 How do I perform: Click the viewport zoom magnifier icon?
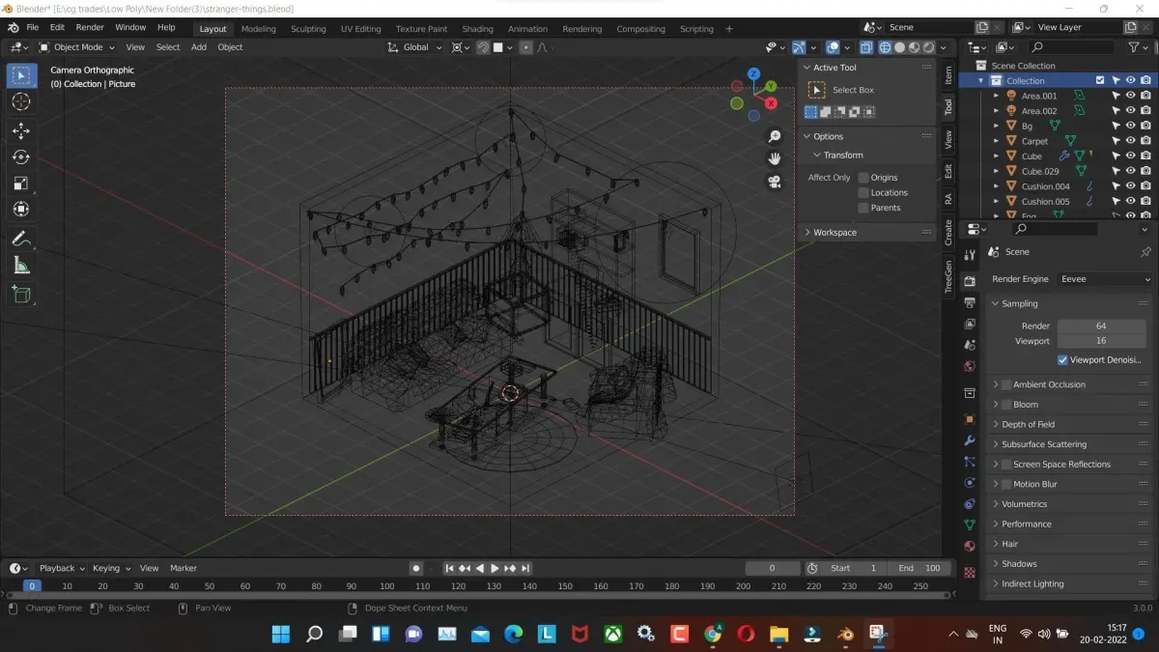point(775,136)
